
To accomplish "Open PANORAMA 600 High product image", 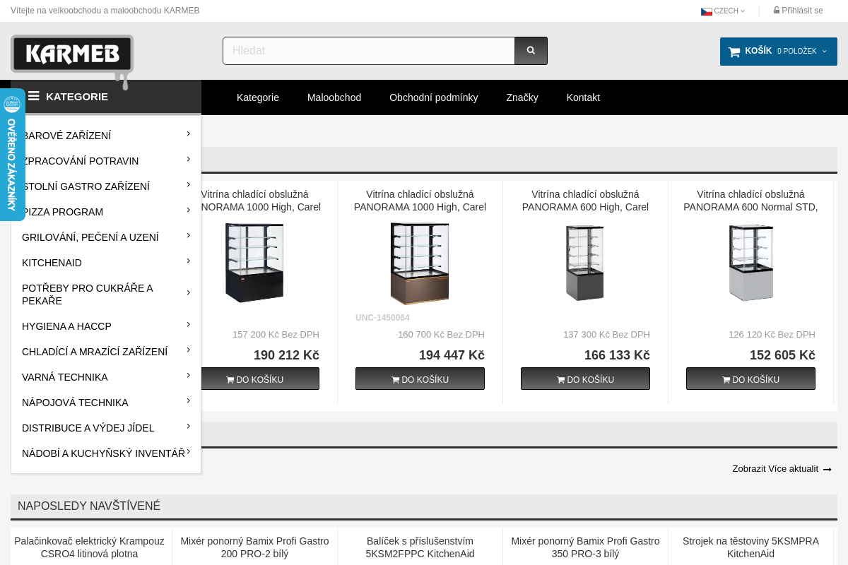I will (585, 263).
